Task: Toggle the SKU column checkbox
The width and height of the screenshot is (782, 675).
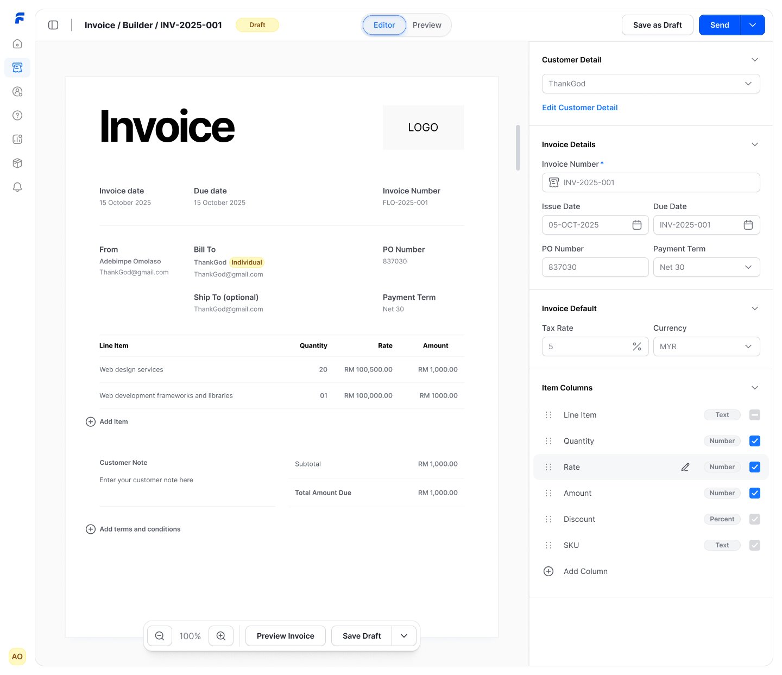Action: pyautogui.click(x=755, y=545)
